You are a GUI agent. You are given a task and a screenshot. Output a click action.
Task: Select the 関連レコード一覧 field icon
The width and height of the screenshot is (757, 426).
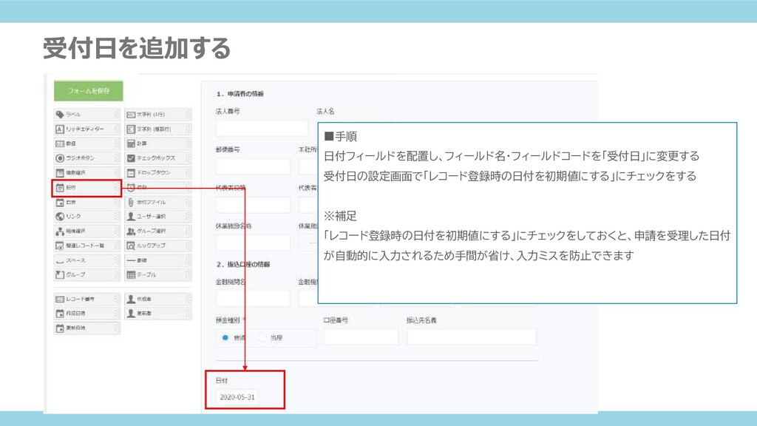[60, 246]
